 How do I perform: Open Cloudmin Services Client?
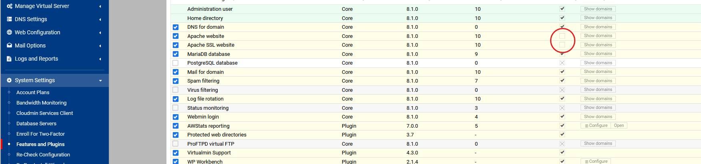[x=44, y=113]
